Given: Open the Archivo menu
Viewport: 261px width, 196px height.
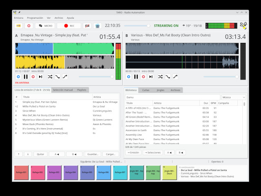Looking at the screenshot, I should (x=59, y=18).
